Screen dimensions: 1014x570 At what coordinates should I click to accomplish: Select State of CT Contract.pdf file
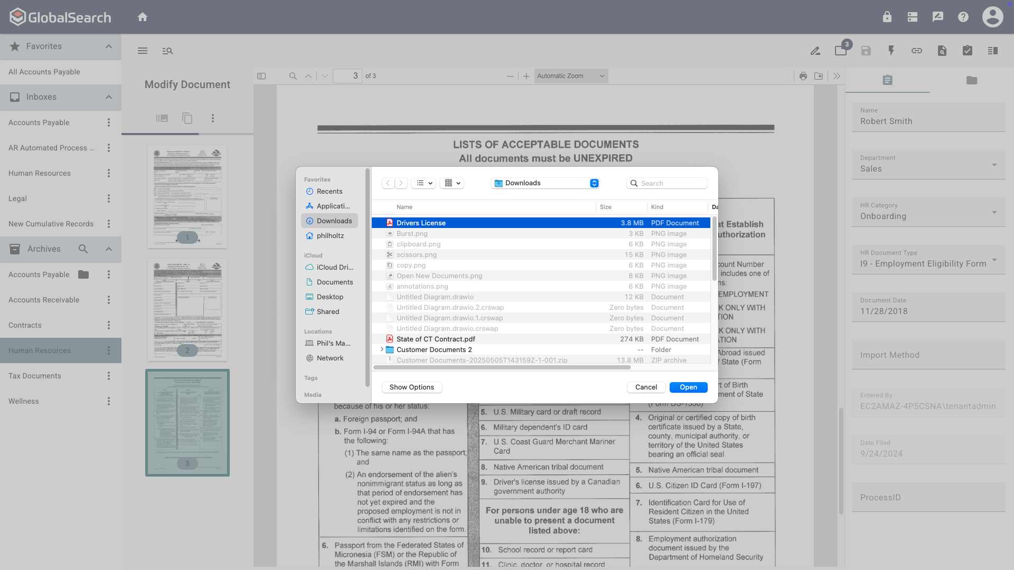436,339
